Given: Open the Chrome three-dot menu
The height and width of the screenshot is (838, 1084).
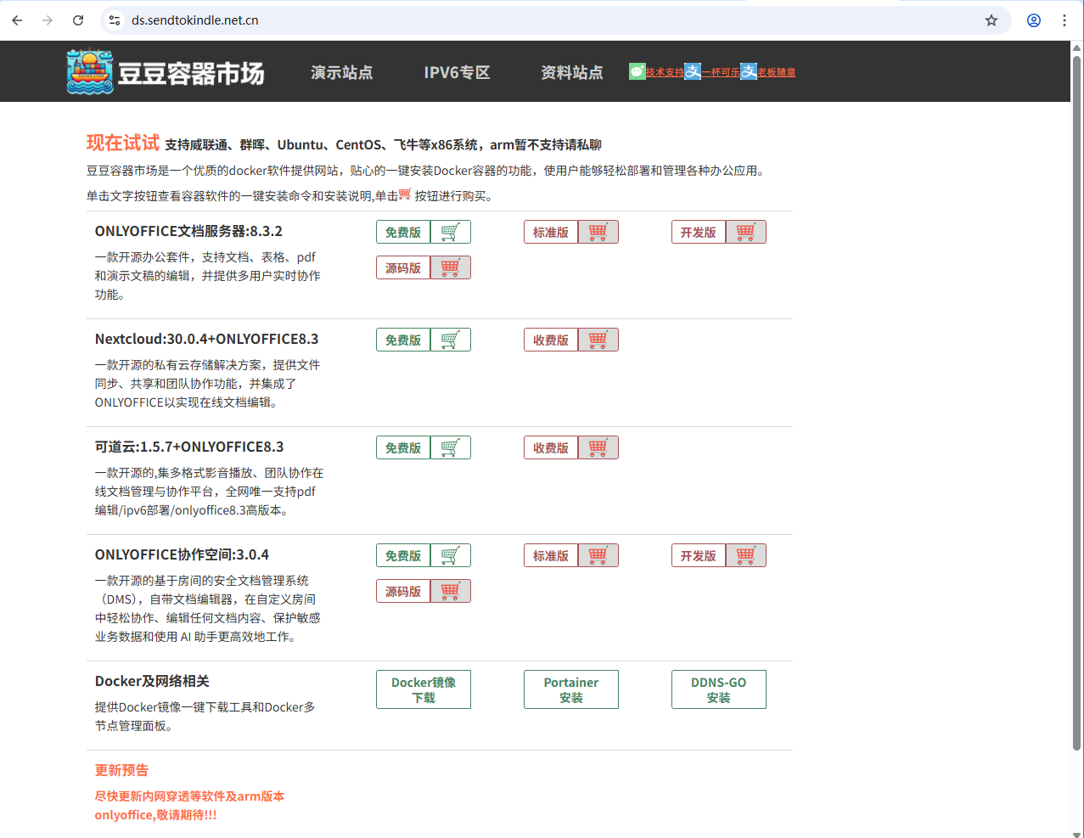Looking at the screenshot, I should tap(1064, 20).
